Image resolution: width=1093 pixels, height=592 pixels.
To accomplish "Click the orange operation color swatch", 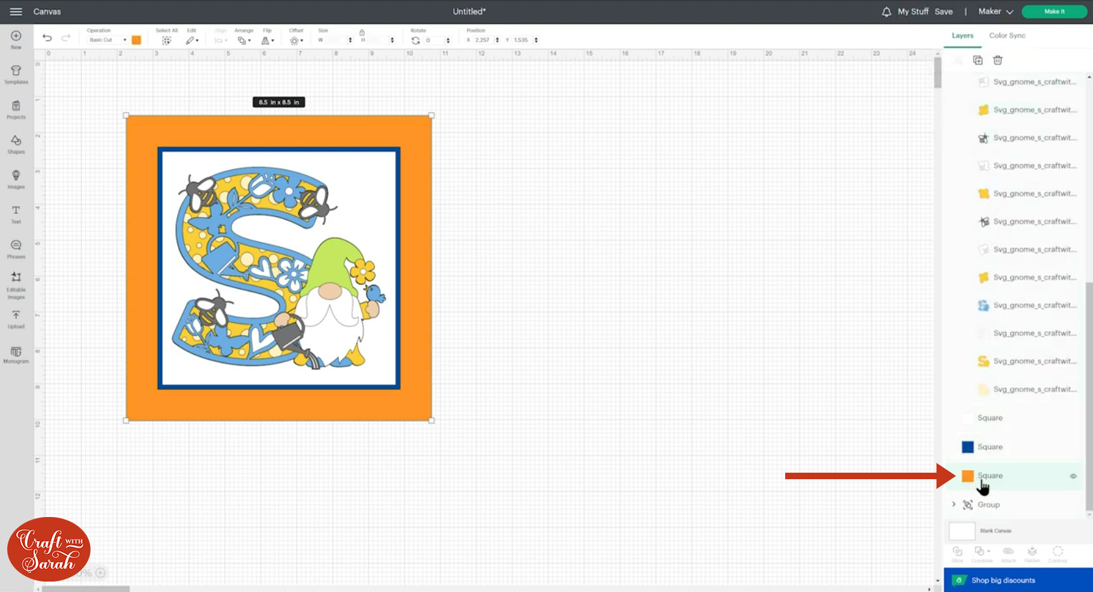I will click(136, 40).
